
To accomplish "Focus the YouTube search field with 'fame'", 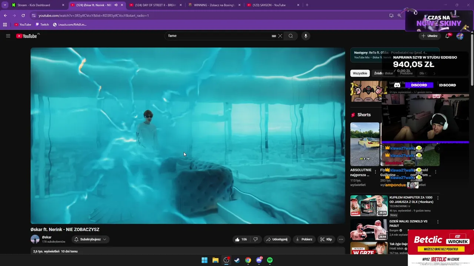I will 218,36.
